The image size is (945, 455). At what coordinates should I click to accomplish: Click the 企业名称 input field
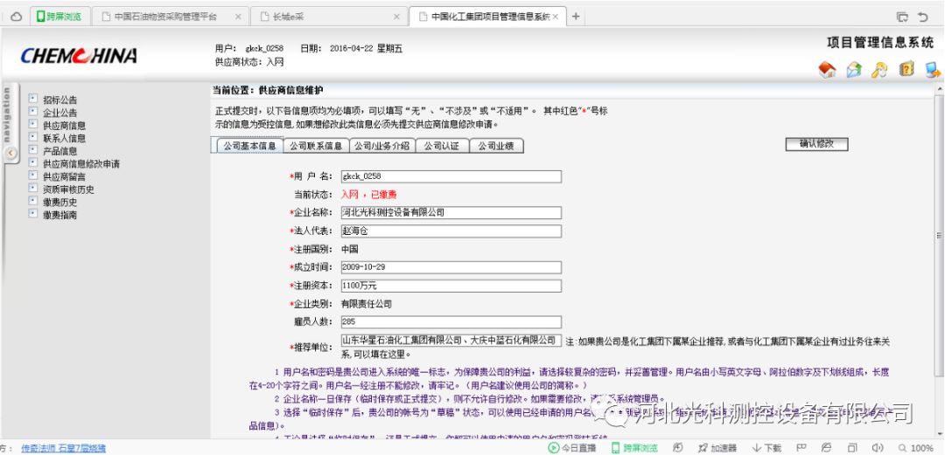pyautogui.click(x=451, y=212)
